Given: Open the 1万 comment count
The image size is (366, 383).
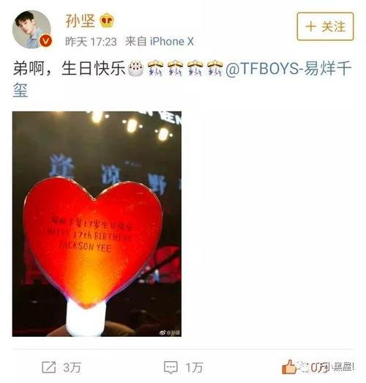Looking at the screenshot, I should [194, 368].
